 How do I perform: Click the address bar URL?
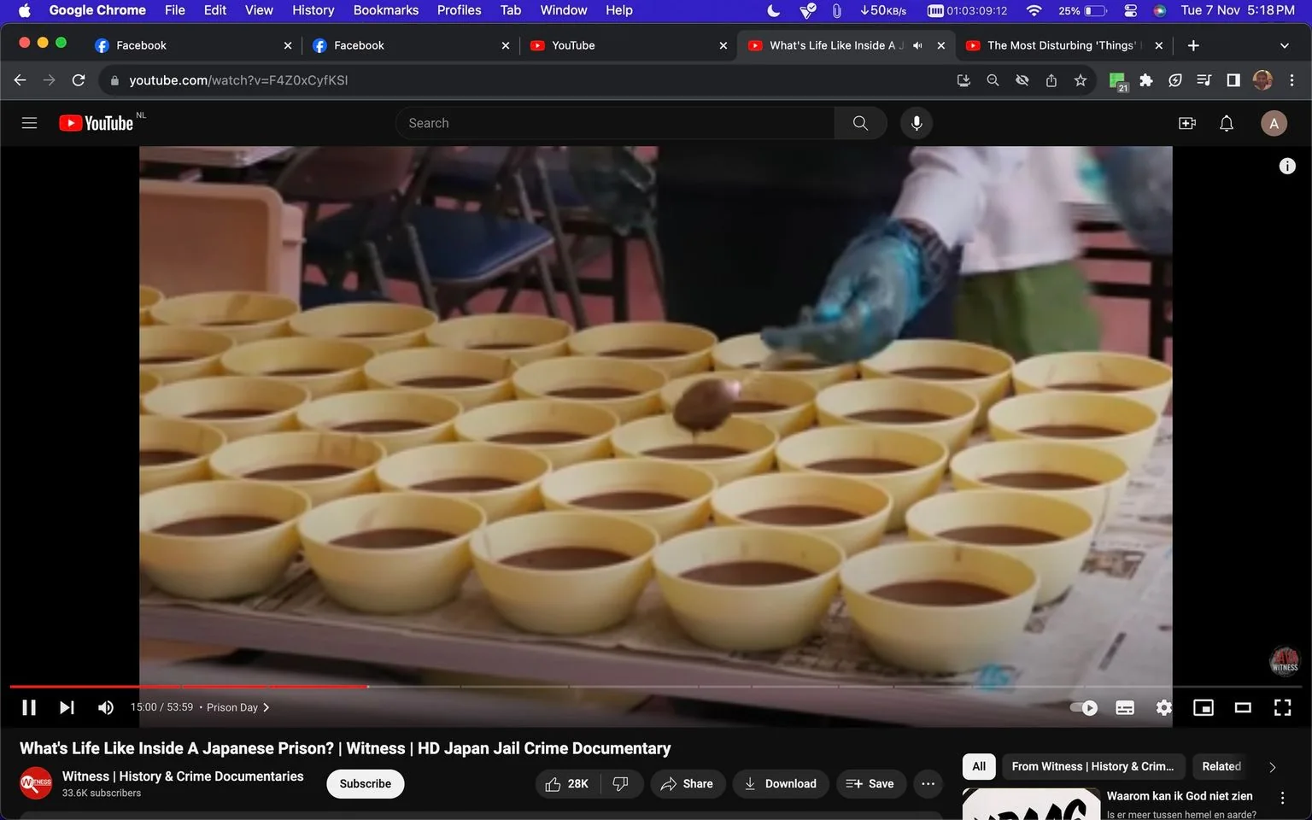click(238, 80)
